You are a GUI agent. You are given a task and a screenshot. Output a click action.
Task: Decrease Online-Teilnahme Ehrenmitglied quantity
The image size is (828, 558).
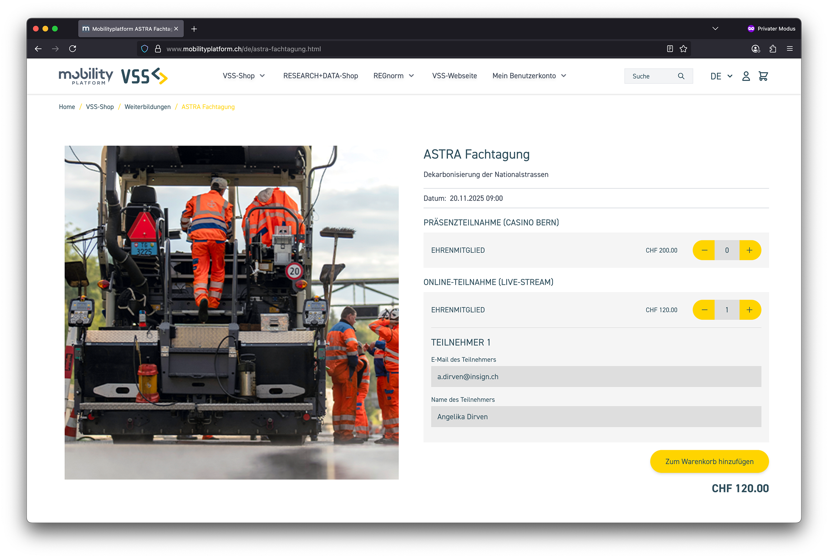pos(704,310)
